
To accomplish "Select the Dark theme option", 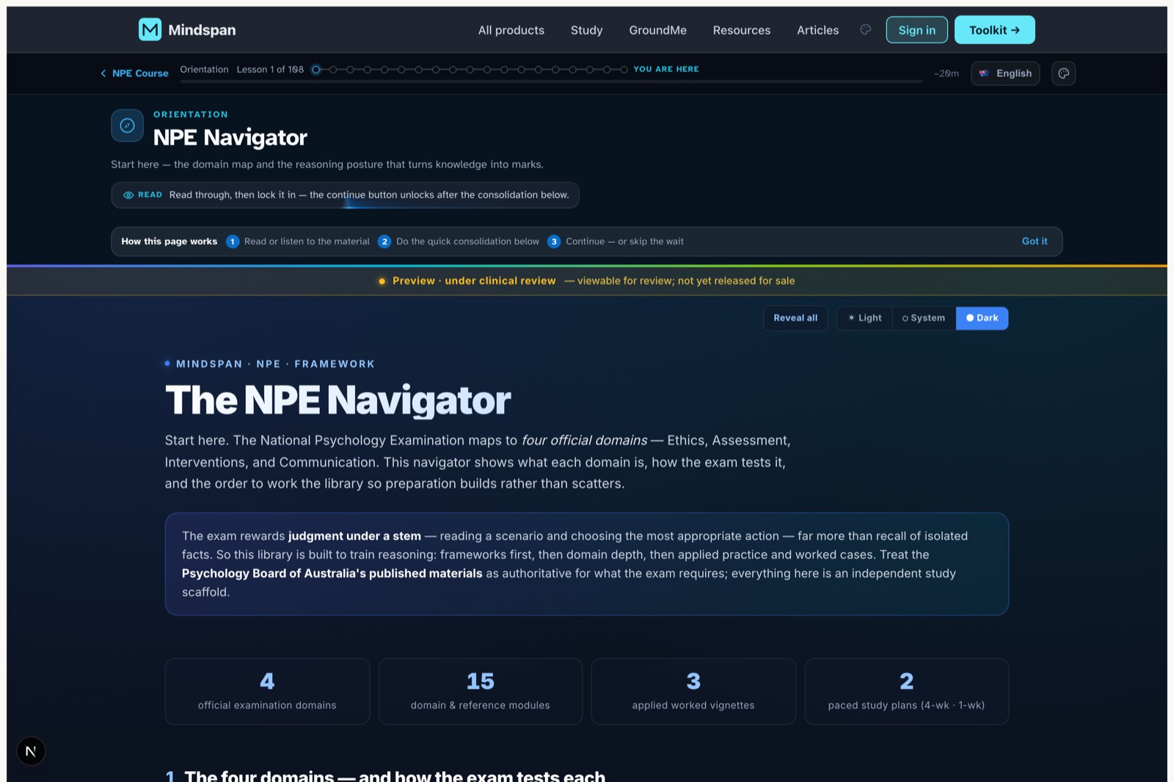I will pyautogui.click(x=982, y=318).
